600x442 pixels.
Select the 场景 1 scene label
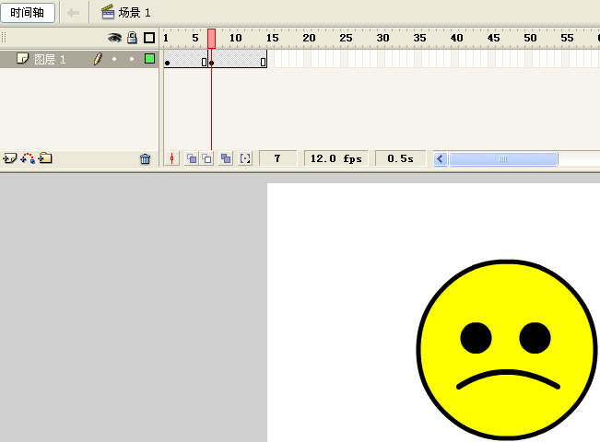point(135,13)
